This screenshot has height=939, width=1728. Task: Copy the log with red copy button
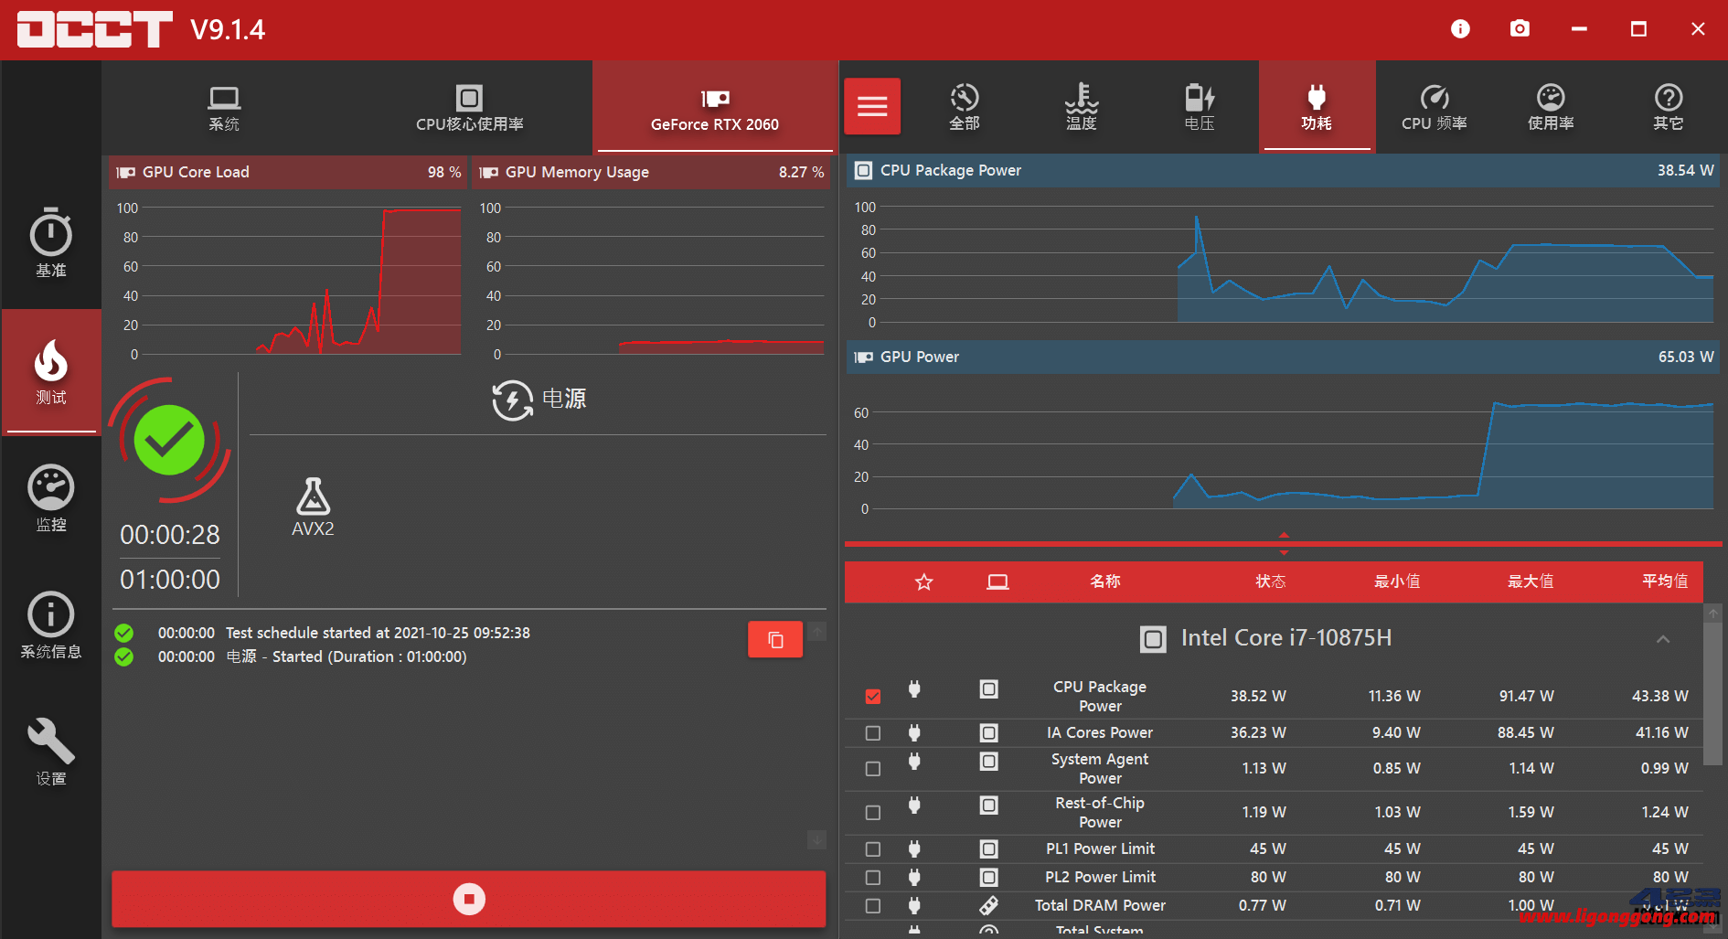pyautogui.click(x=775, y=640)
